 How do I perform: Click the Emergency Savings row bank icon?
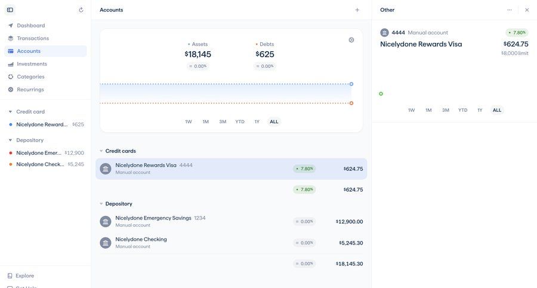106,221
